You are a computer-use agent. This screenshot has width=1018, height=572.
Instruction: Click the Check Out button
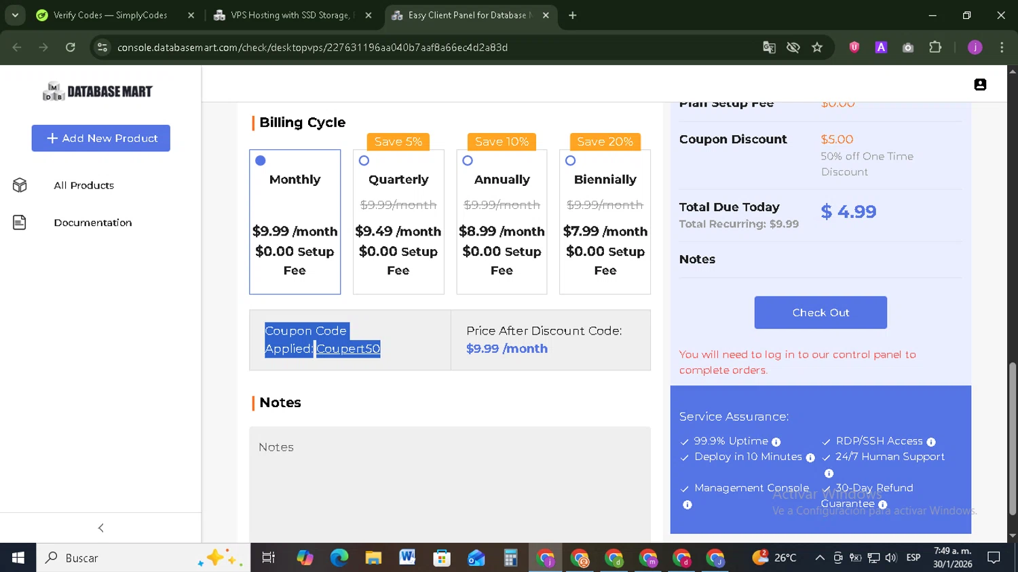(x=821, y=313)
